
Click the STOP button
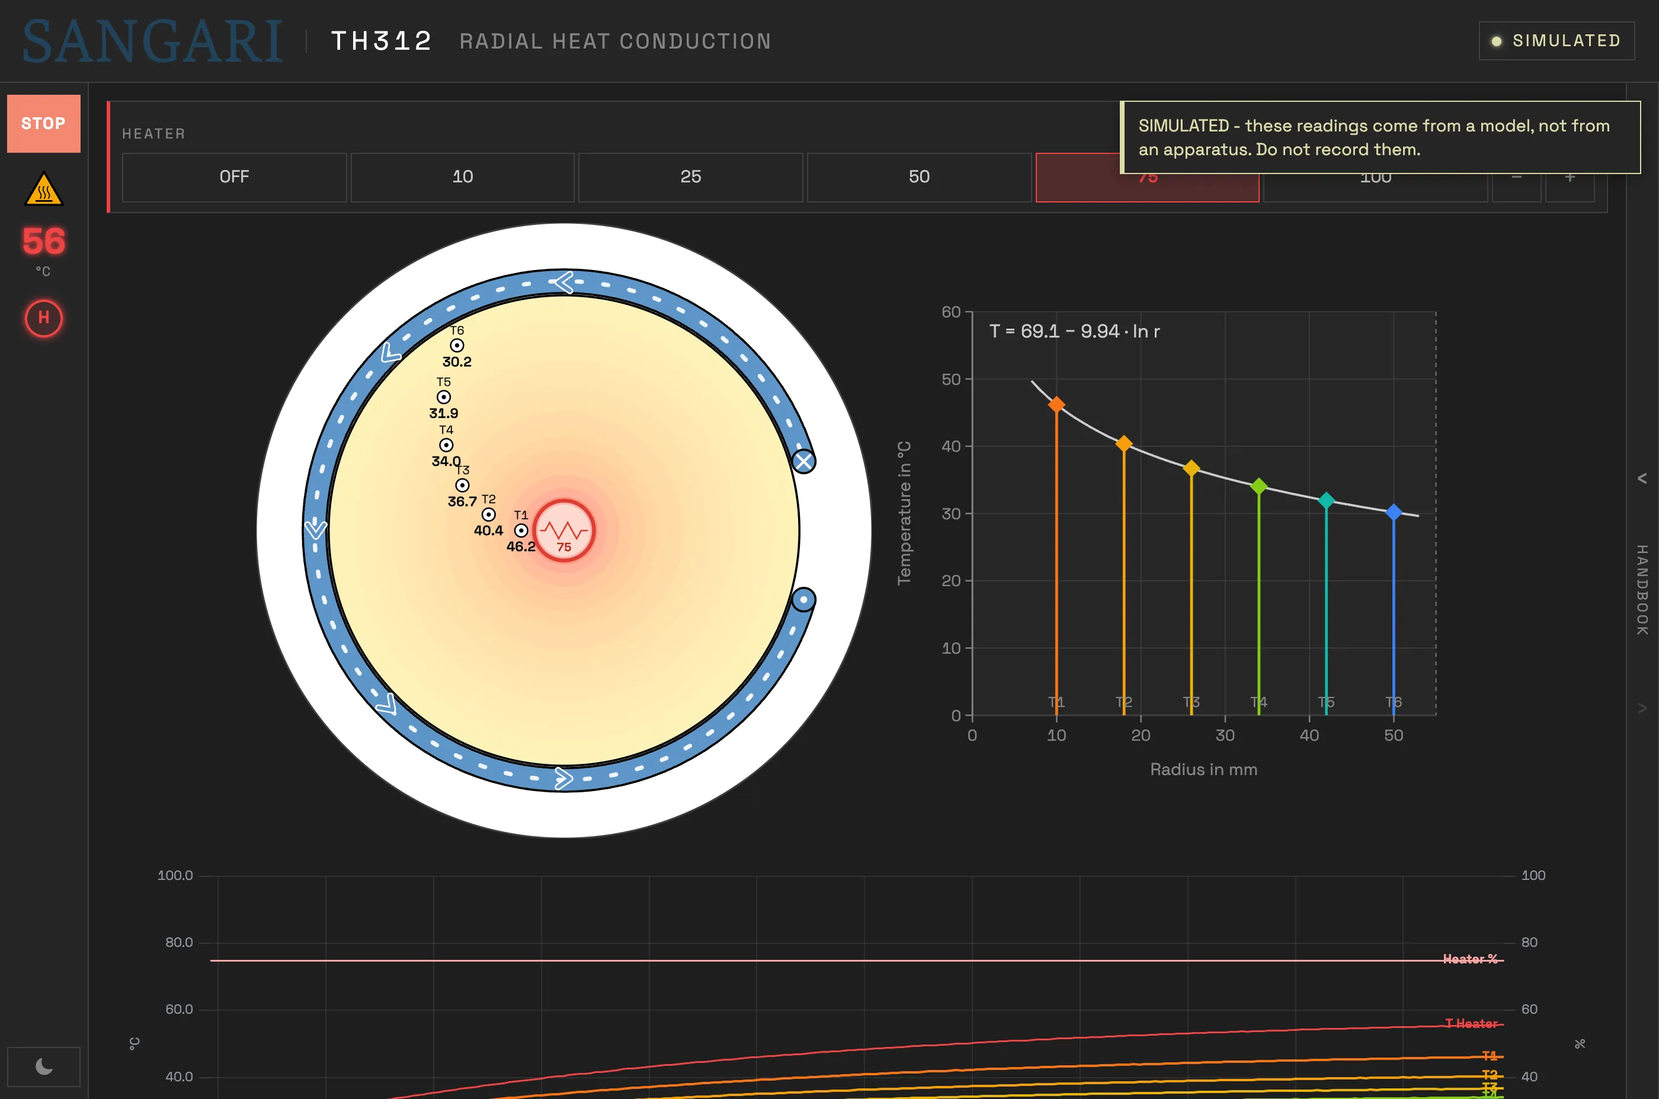tap(43, 123)
